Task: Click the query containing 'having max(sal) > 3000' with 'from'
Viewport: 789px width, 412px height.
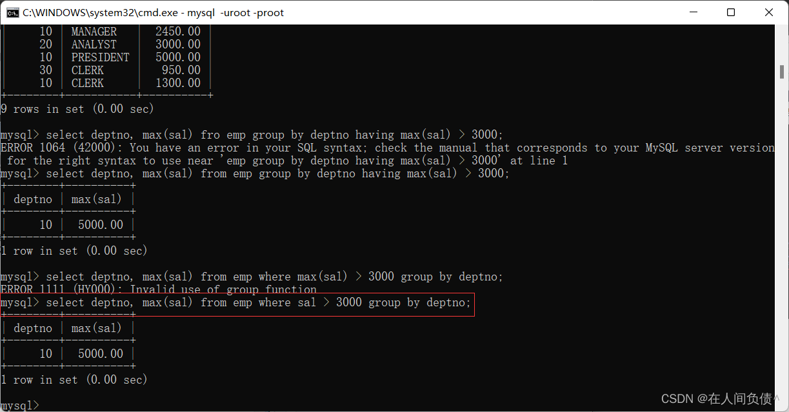Action: (x=255, y=173)
